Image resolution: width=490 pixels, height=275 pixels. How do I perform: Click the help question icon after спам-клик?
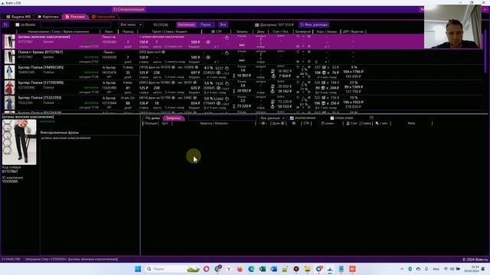point(371,118)
